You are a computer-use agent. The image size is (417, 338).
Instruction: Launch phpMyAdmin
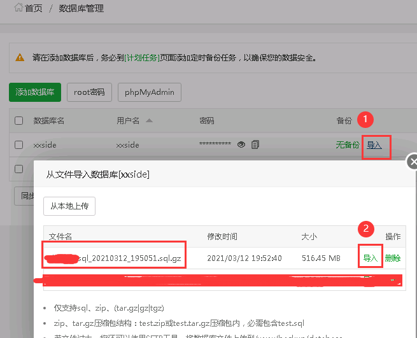[x=150, y=92]
